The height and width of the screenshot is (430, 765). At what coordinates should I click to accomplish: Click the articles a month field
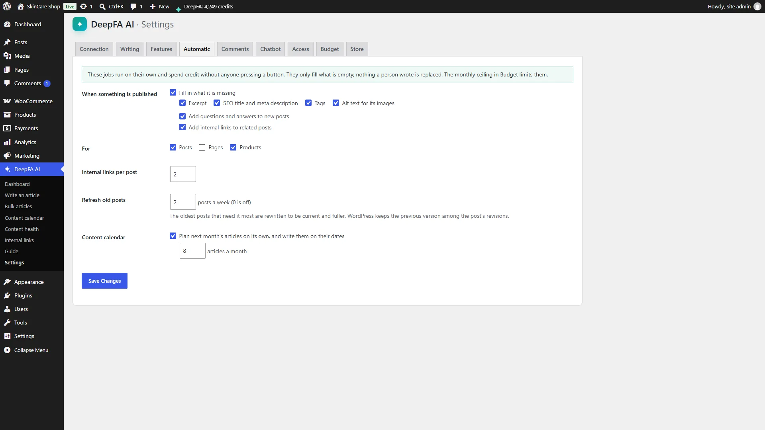pyautogui.click(x=192, y=251)
